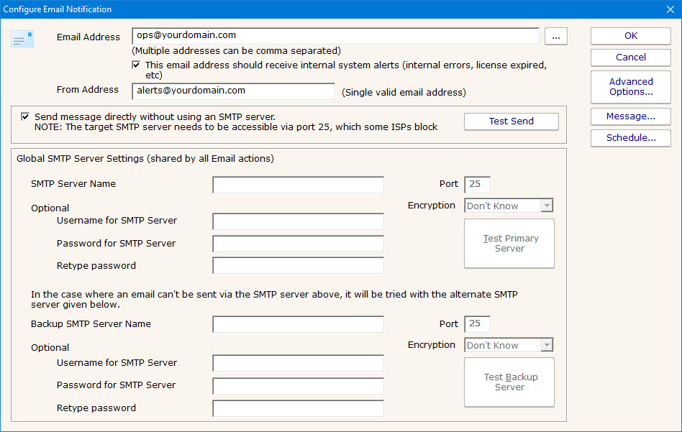
Task: Select the From Address field
Action: pyautogui.click(x=232, y=91)
